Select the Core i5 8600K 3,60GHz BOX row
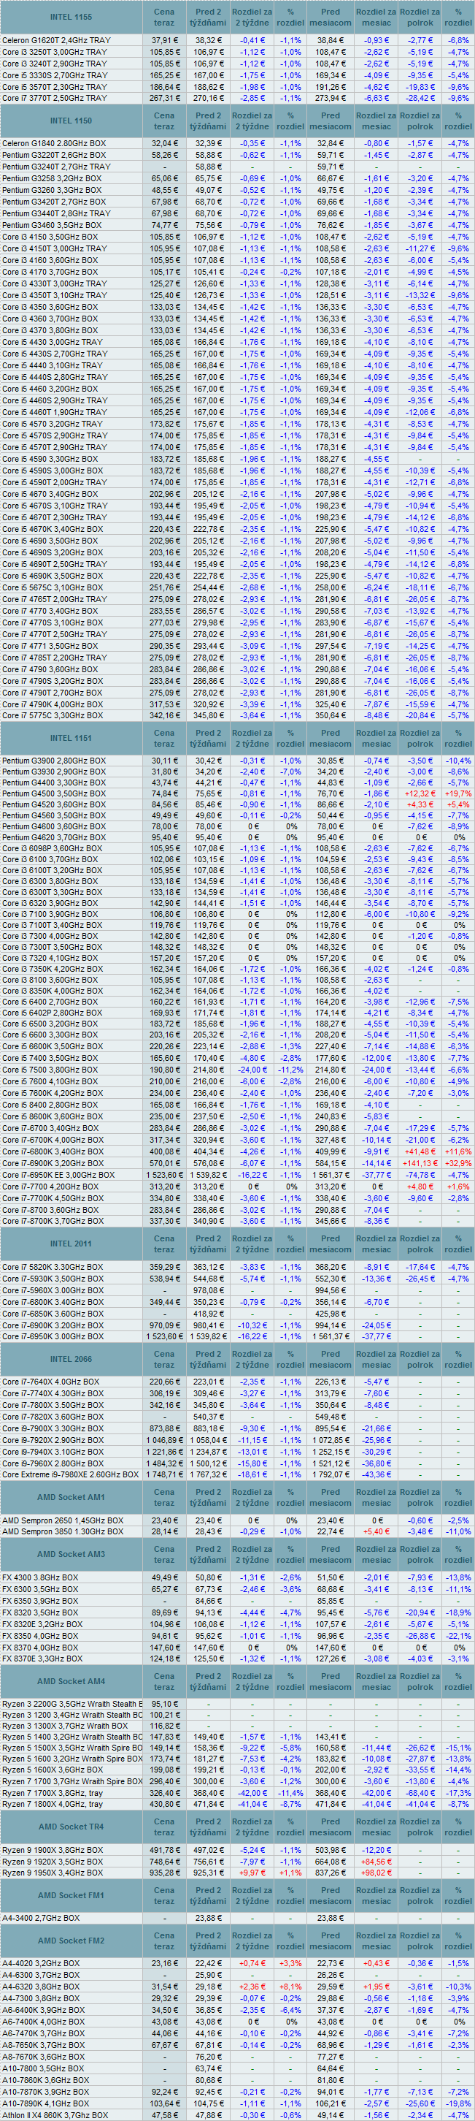This screenshot has width=475, height=2121. click(238, 1116)
